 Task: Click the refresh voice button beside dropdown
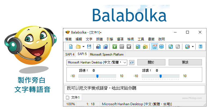132,63
